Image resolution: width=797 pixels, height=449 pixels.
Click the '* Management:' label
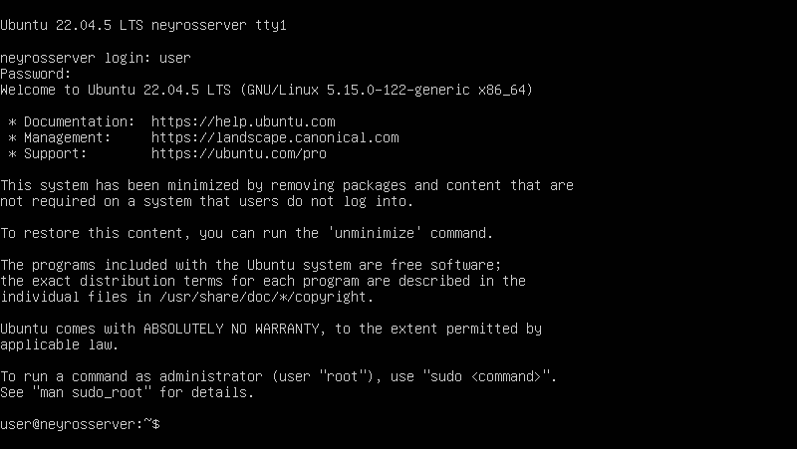coord(56,137)
